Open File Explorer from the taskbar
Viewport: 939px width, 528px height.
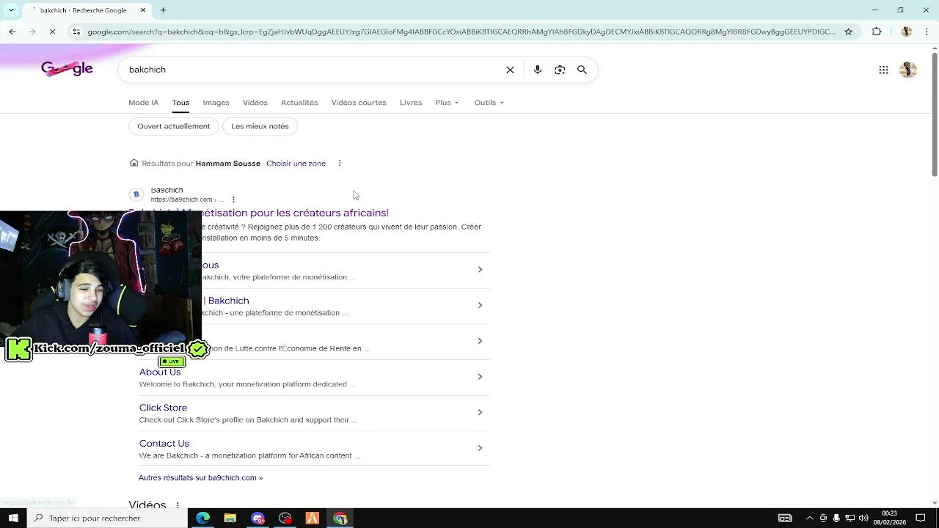tap(230, 518)
